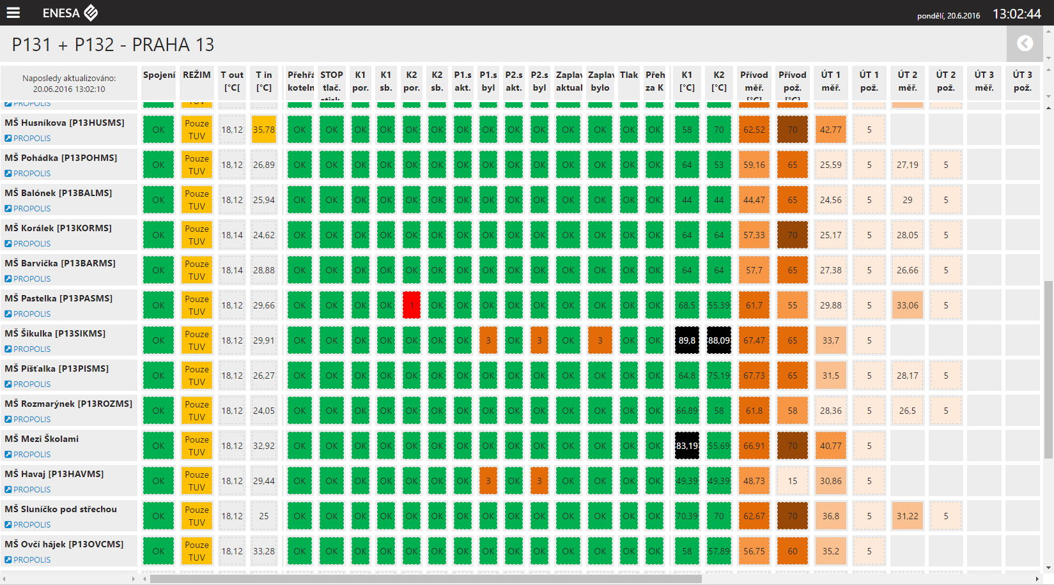Click the date pondělí, 20.6.2016

click(x=949, y=16)
